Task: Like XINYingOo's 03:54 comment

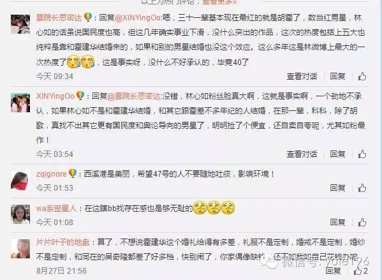Action: click(362, 154)
